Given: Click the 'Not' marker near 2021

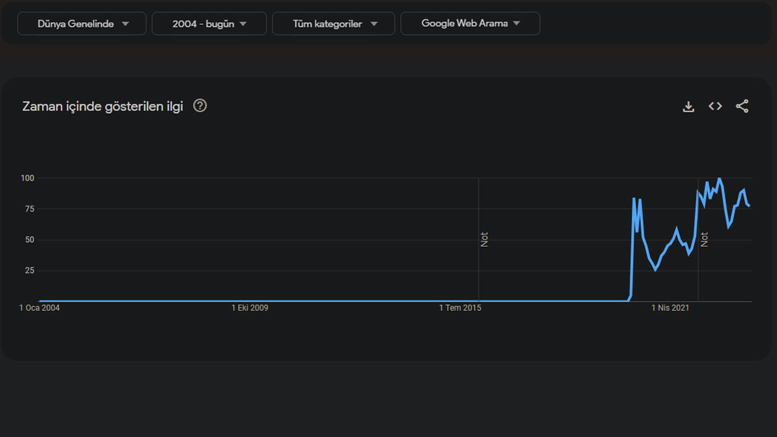Looking at the screenshot, I should point(704,240).
